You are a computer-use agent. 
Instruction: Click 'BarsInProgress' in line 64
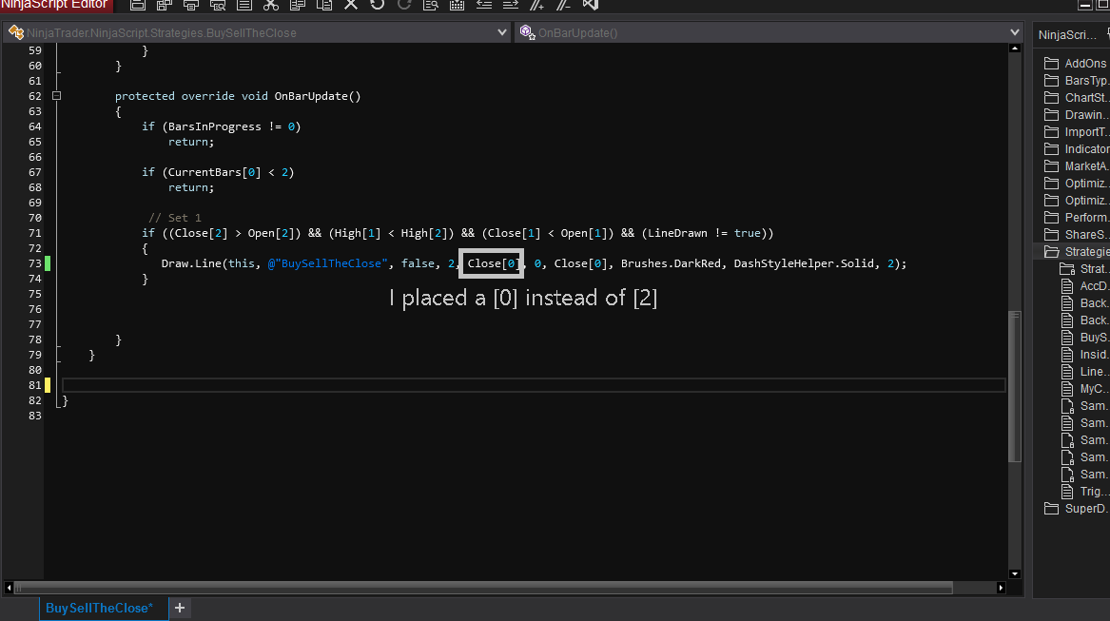[x=215, y=126]
